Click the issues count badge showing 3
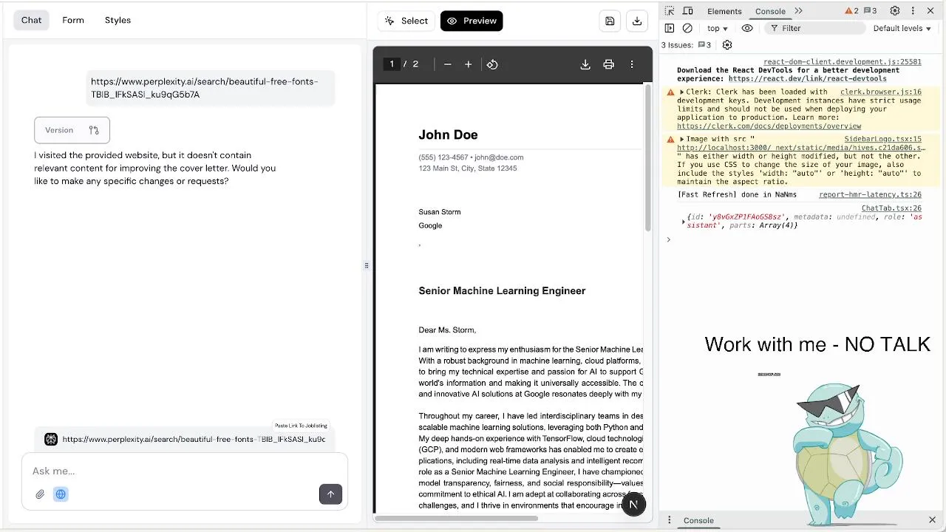Image resolution: width=946 pixels, height=532 pixels. pos(870,11)
